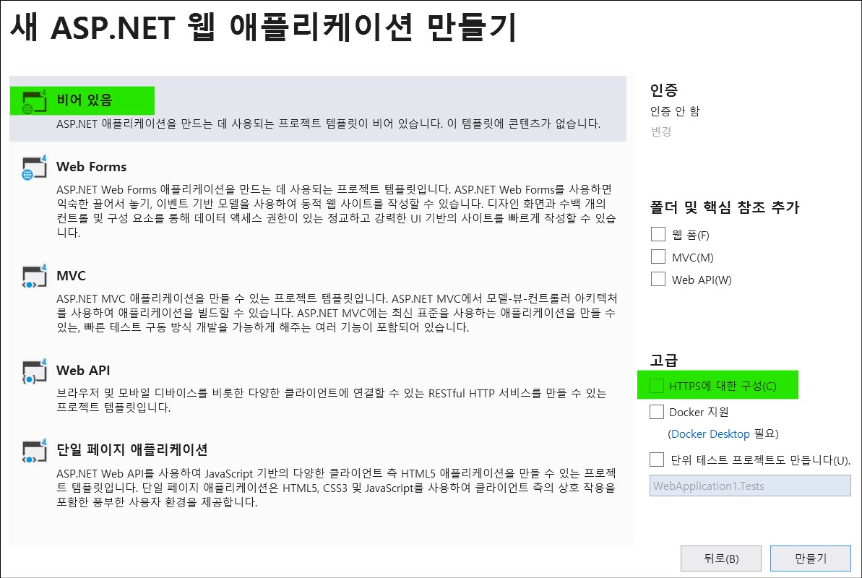The image size is (862, 578).
Task: Choose the MVC template icon
Action: pos(34,277)
